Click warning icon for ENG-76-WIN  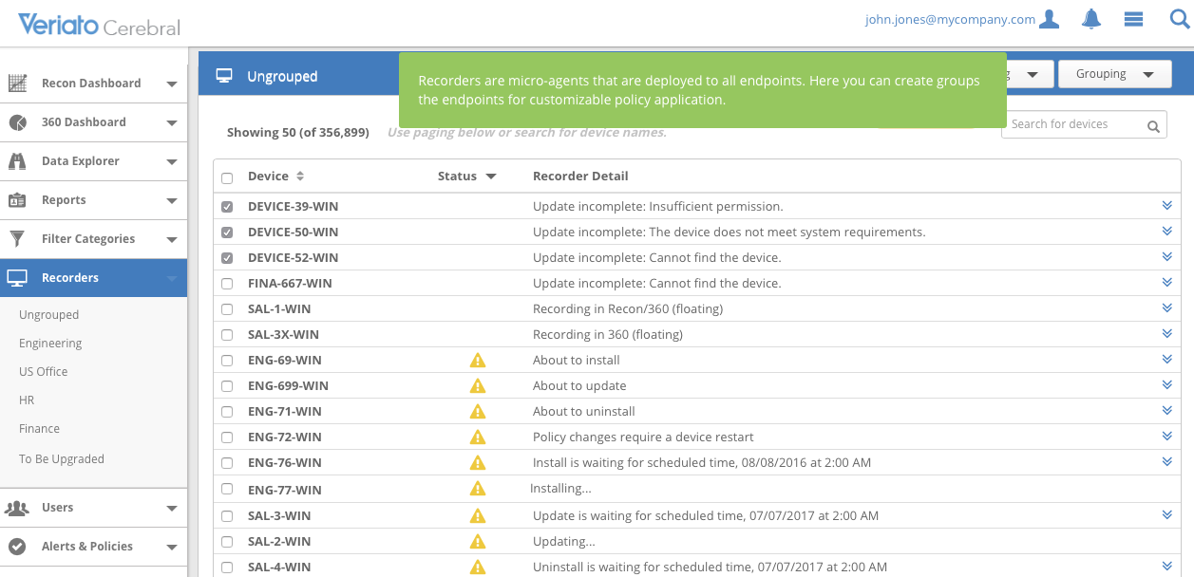pos(478,463)
